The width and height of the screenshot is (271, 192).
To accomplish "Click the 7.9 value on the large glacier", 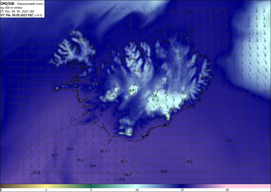I will [154, 96].
